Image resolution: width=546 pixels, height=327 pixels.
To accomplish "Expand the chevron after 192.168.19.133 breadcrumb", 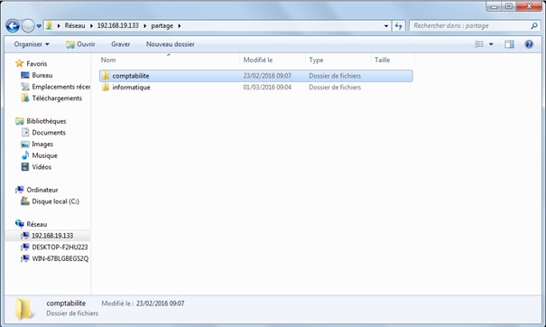I will coord(145,26).
